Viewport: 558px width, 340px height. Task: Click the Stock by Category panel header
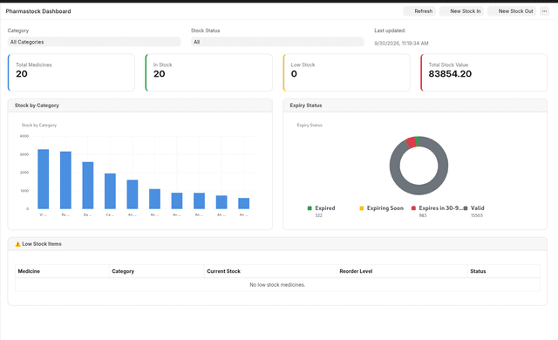139,105
